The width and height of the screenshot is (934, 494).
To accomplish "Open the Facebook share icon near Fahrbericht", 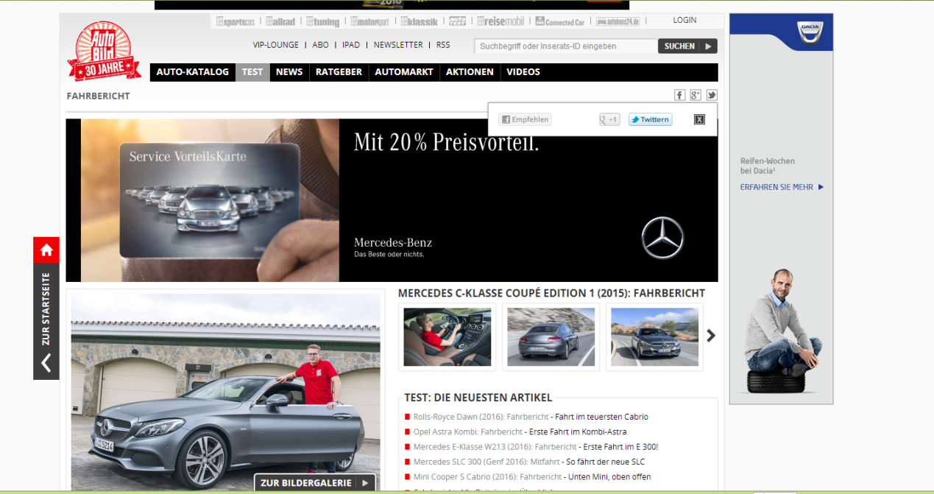I will [x=680, y=95].
